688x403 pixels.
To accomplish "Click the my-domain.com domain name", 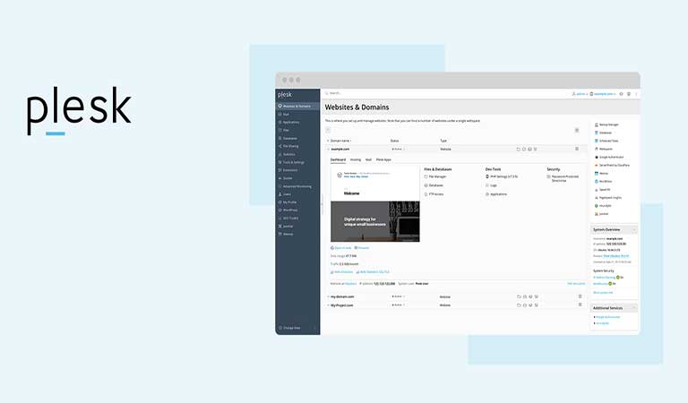I will [x=342, y=297].
